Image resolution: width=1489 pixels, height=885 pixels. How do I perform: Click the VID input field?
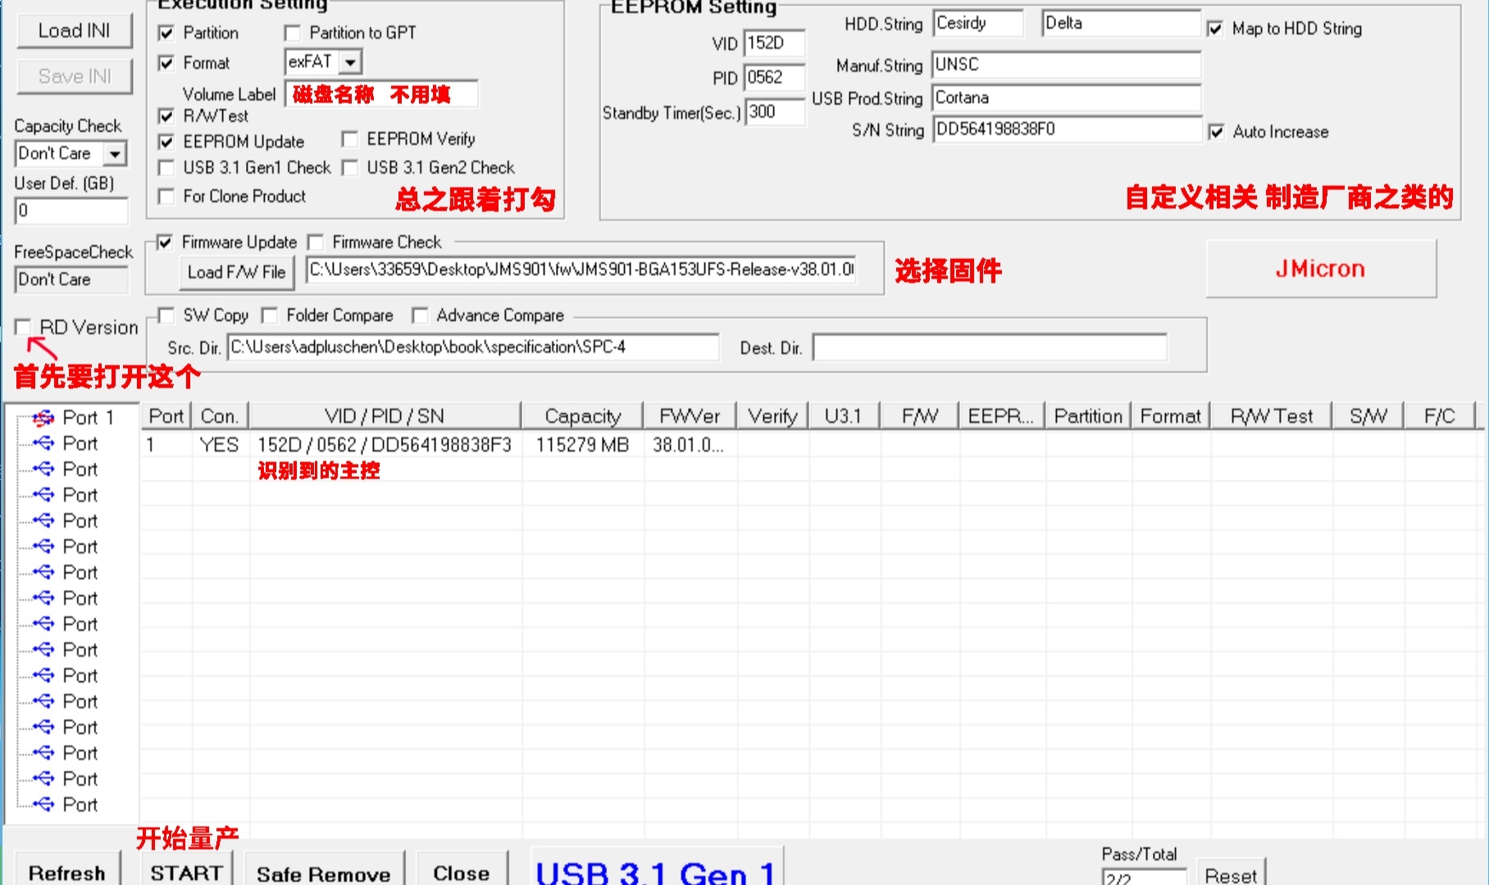point(774,43)
